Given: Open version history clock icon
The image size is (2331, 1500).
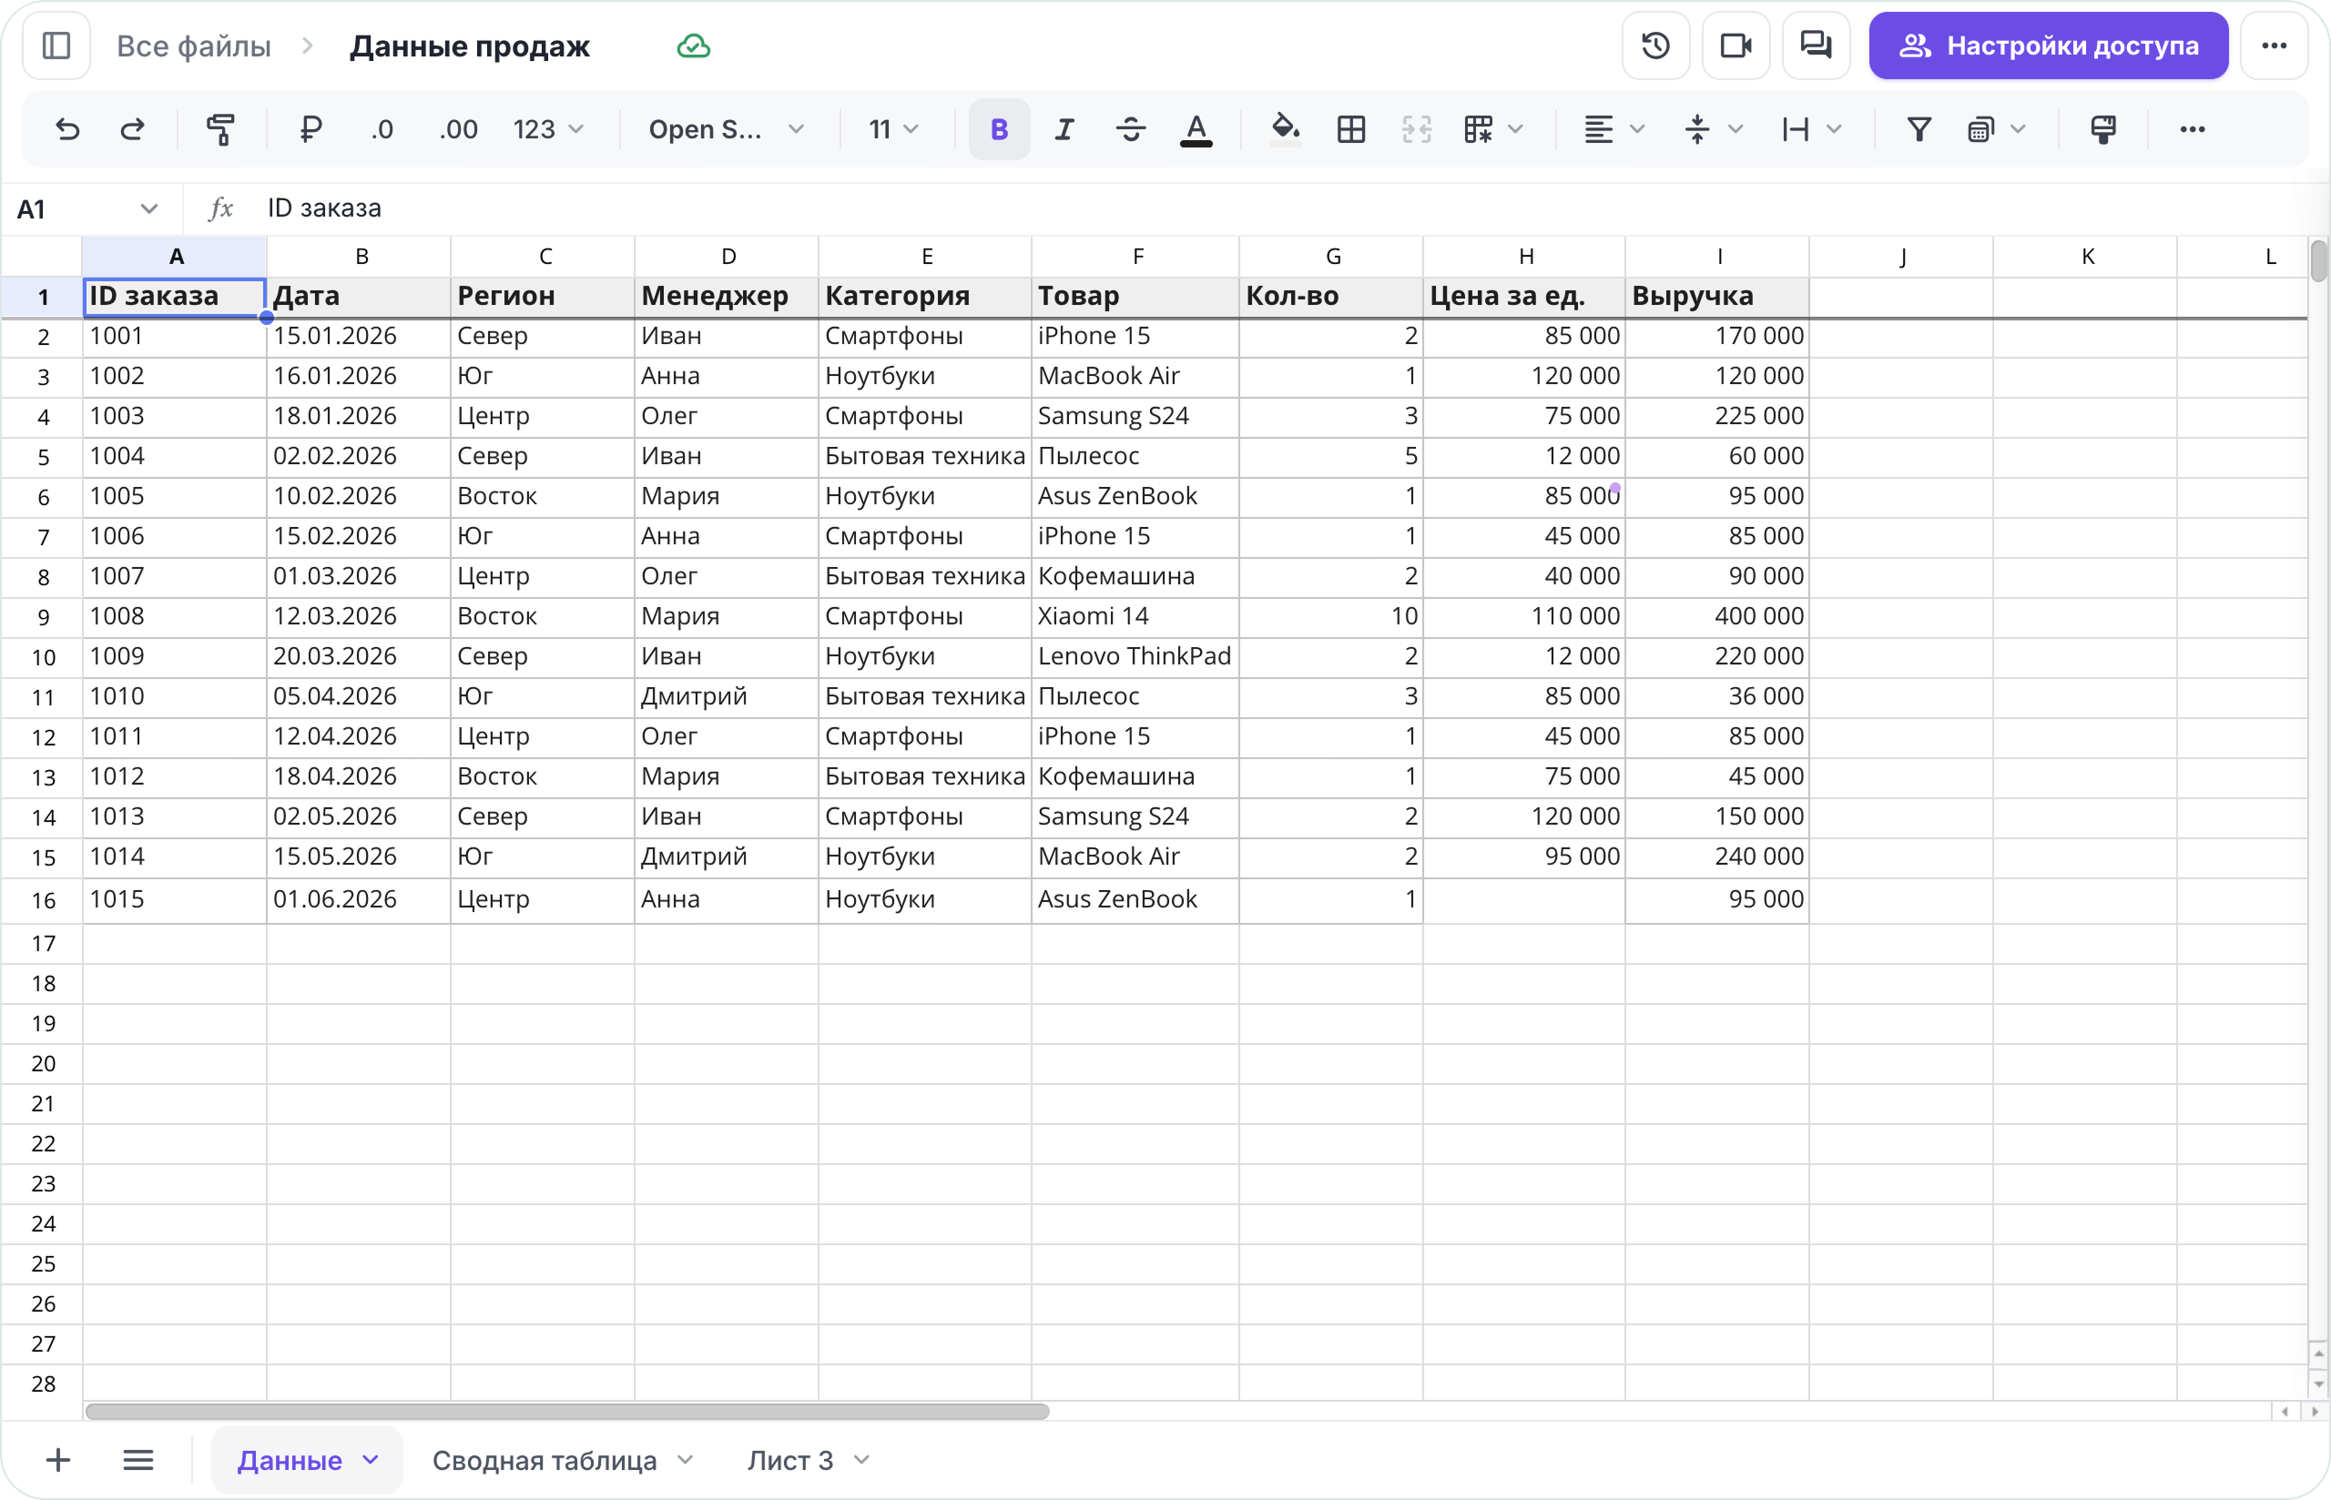Looking at the screenshot, I should 1655,46.
